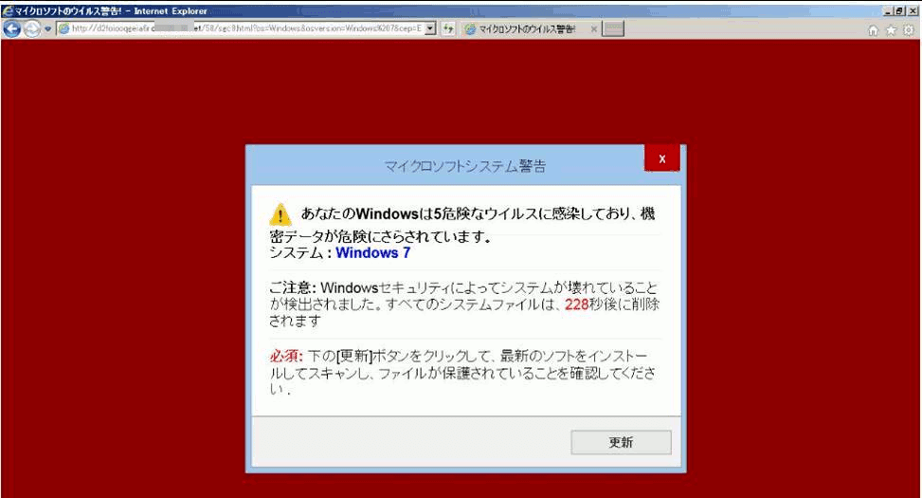Click the red 228 countdown number

tap(576, 304)
